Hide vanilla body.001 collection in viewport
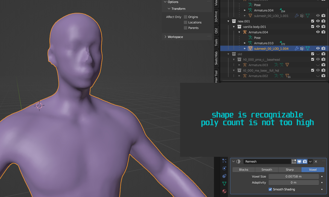Viewport: 329px width, 197px height. pyautogui.click(x=318, y=27)
